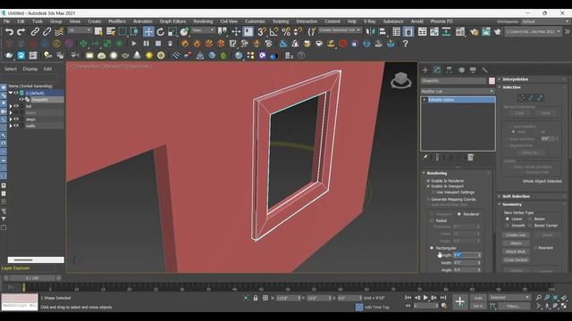This screenshot has width=572, height=321.
Task: Click the object color swatch
Action: [492, 81]
